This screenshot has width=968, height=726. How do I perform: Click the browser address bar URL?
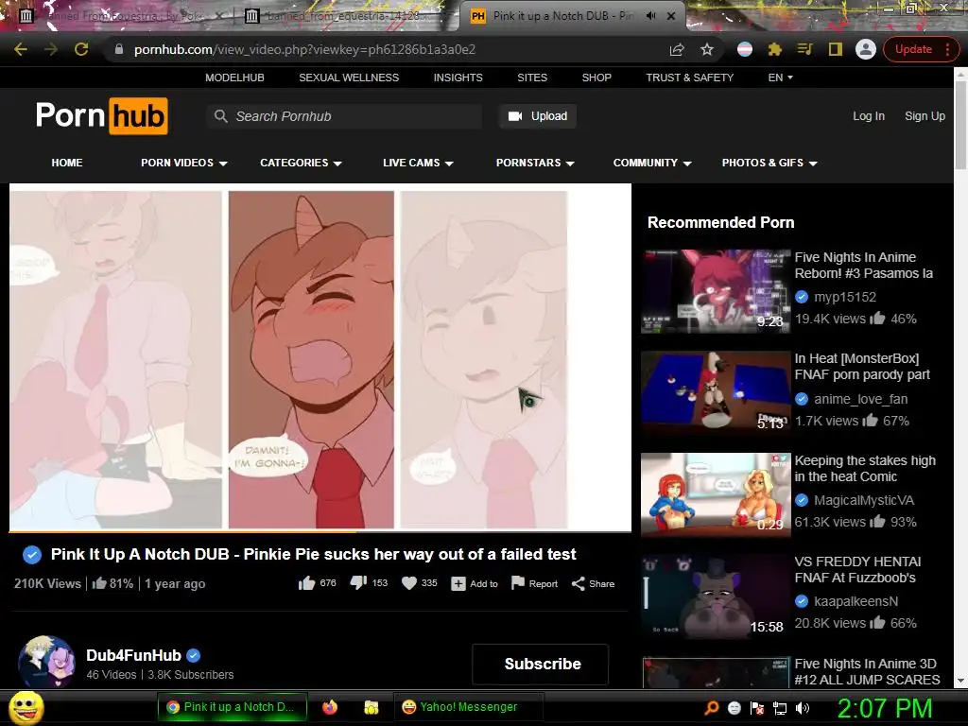click(304, 49)
